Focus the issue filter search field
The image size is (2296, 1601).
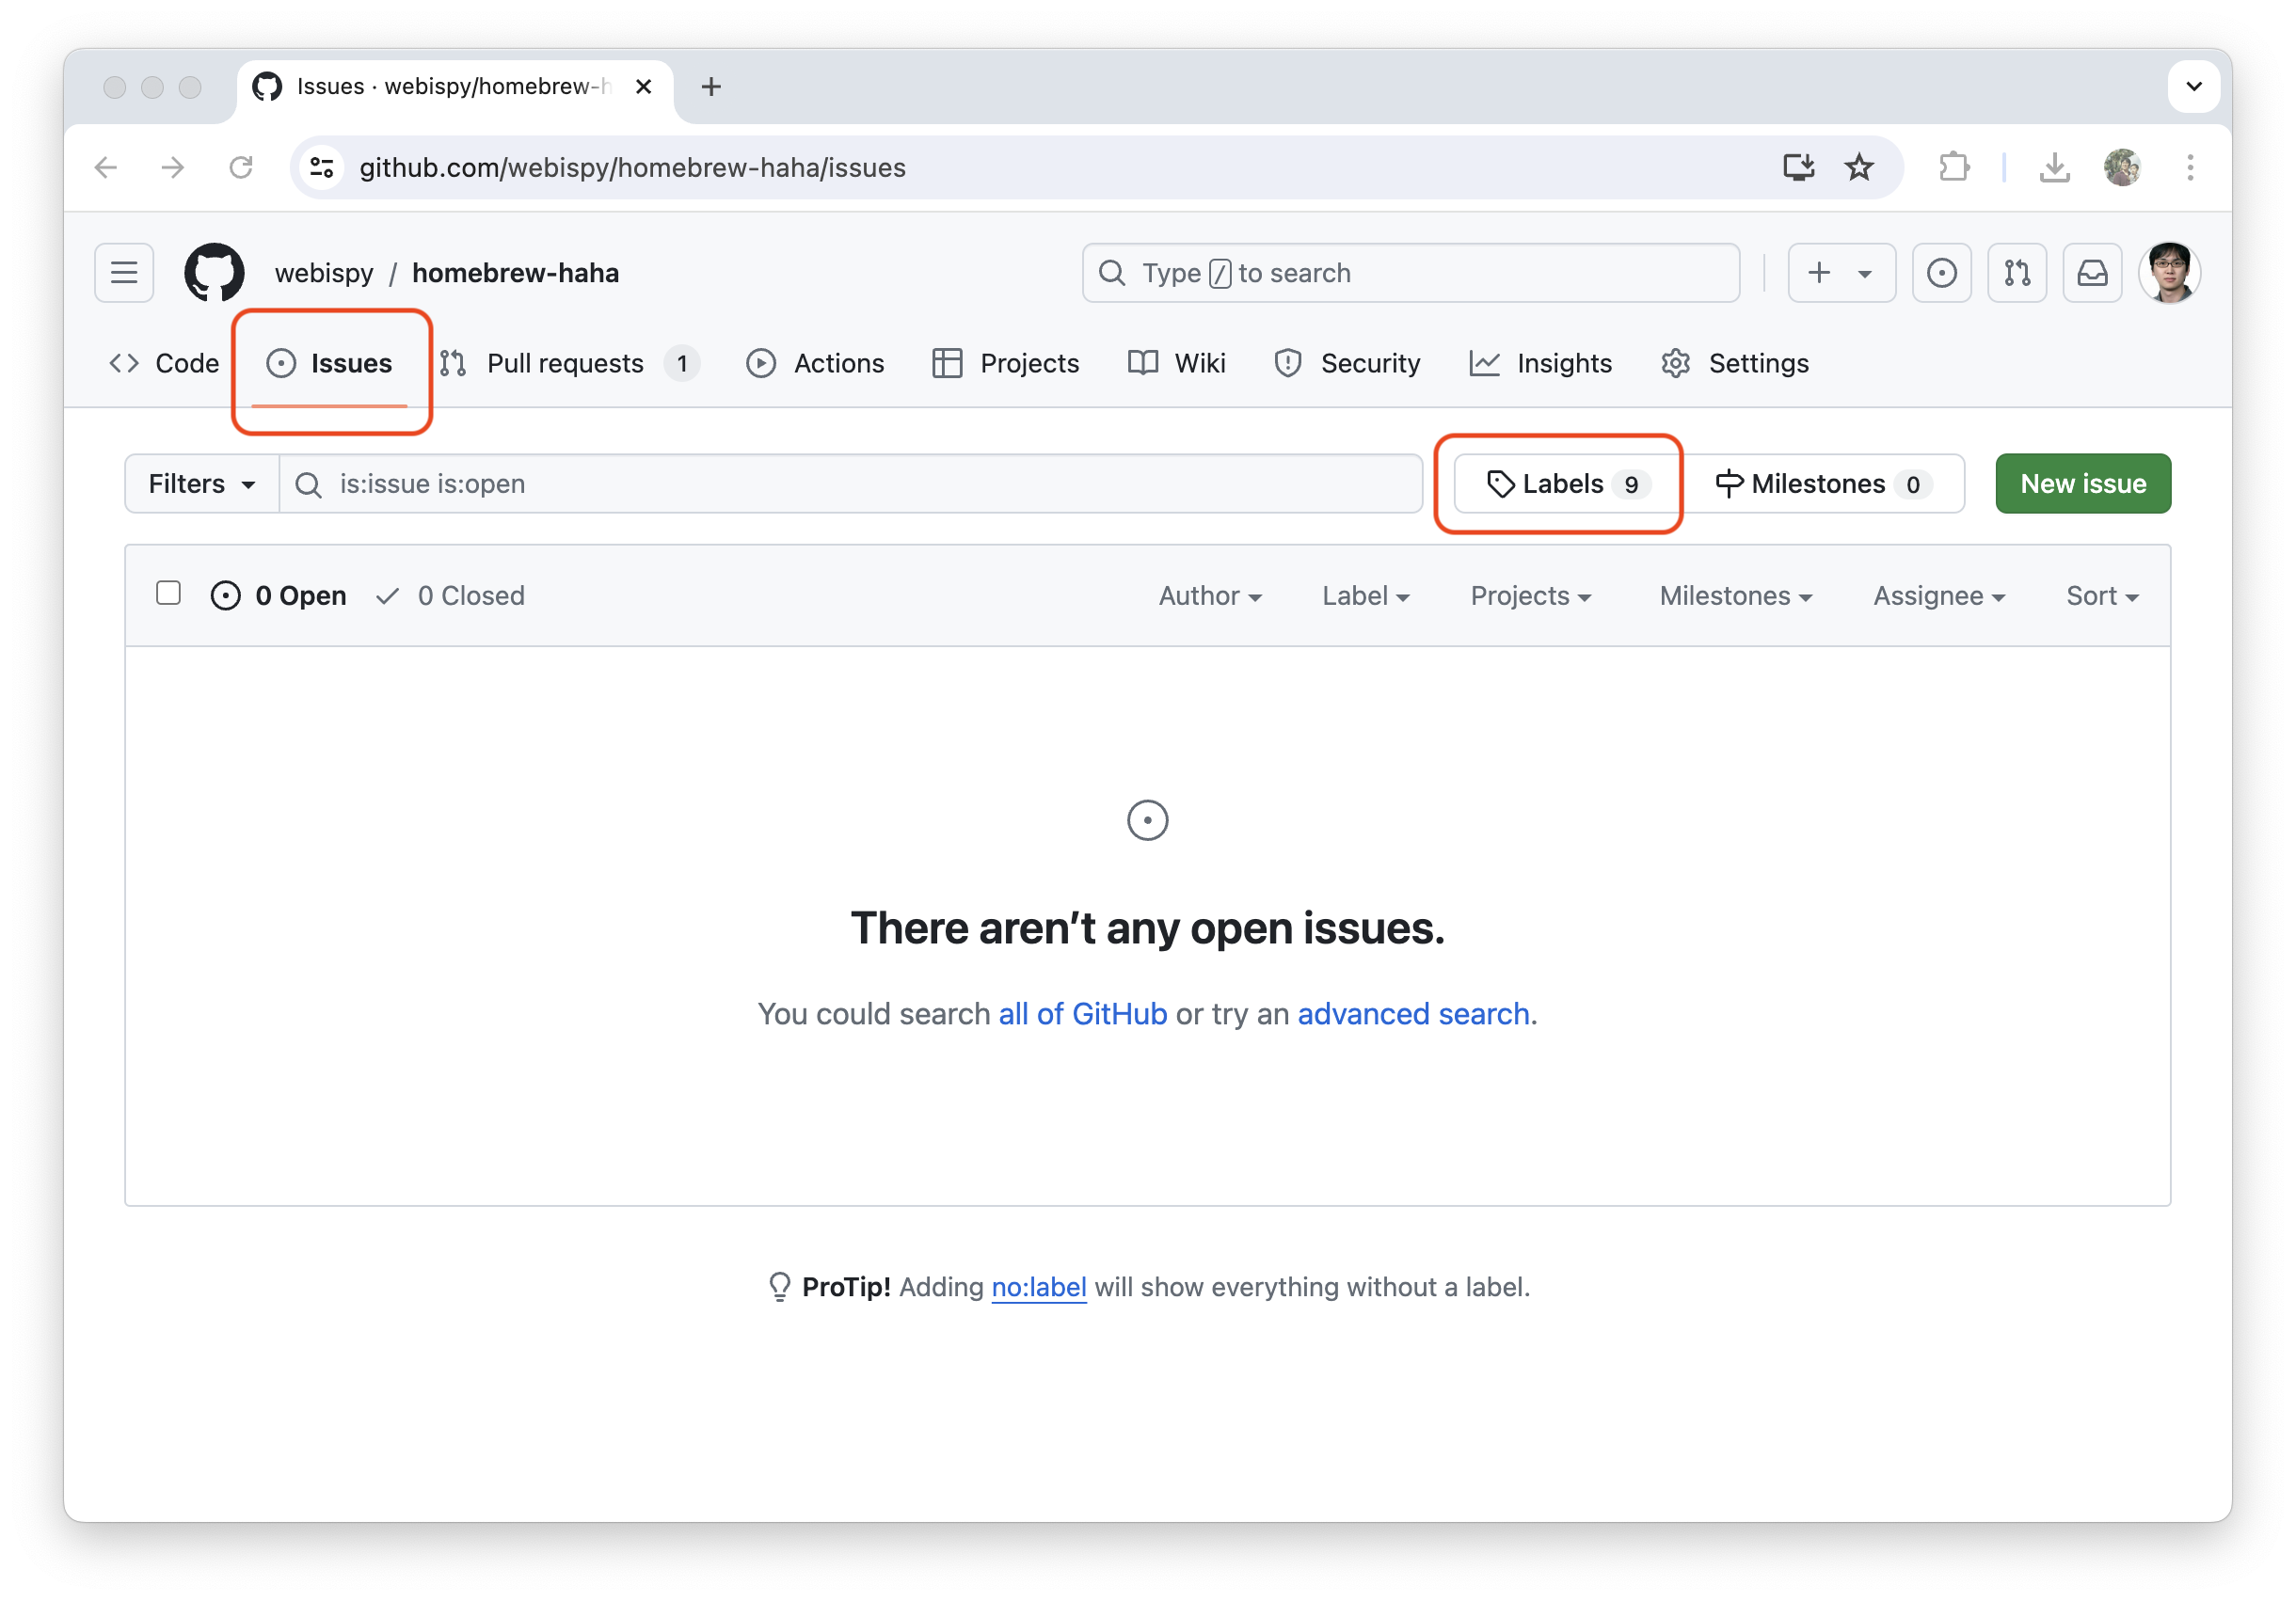pos(851,483)
